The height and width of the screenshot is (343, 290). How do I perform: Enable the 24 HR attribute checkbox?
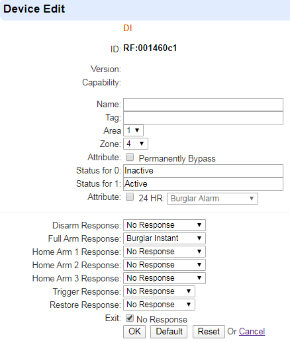(130, 197)
